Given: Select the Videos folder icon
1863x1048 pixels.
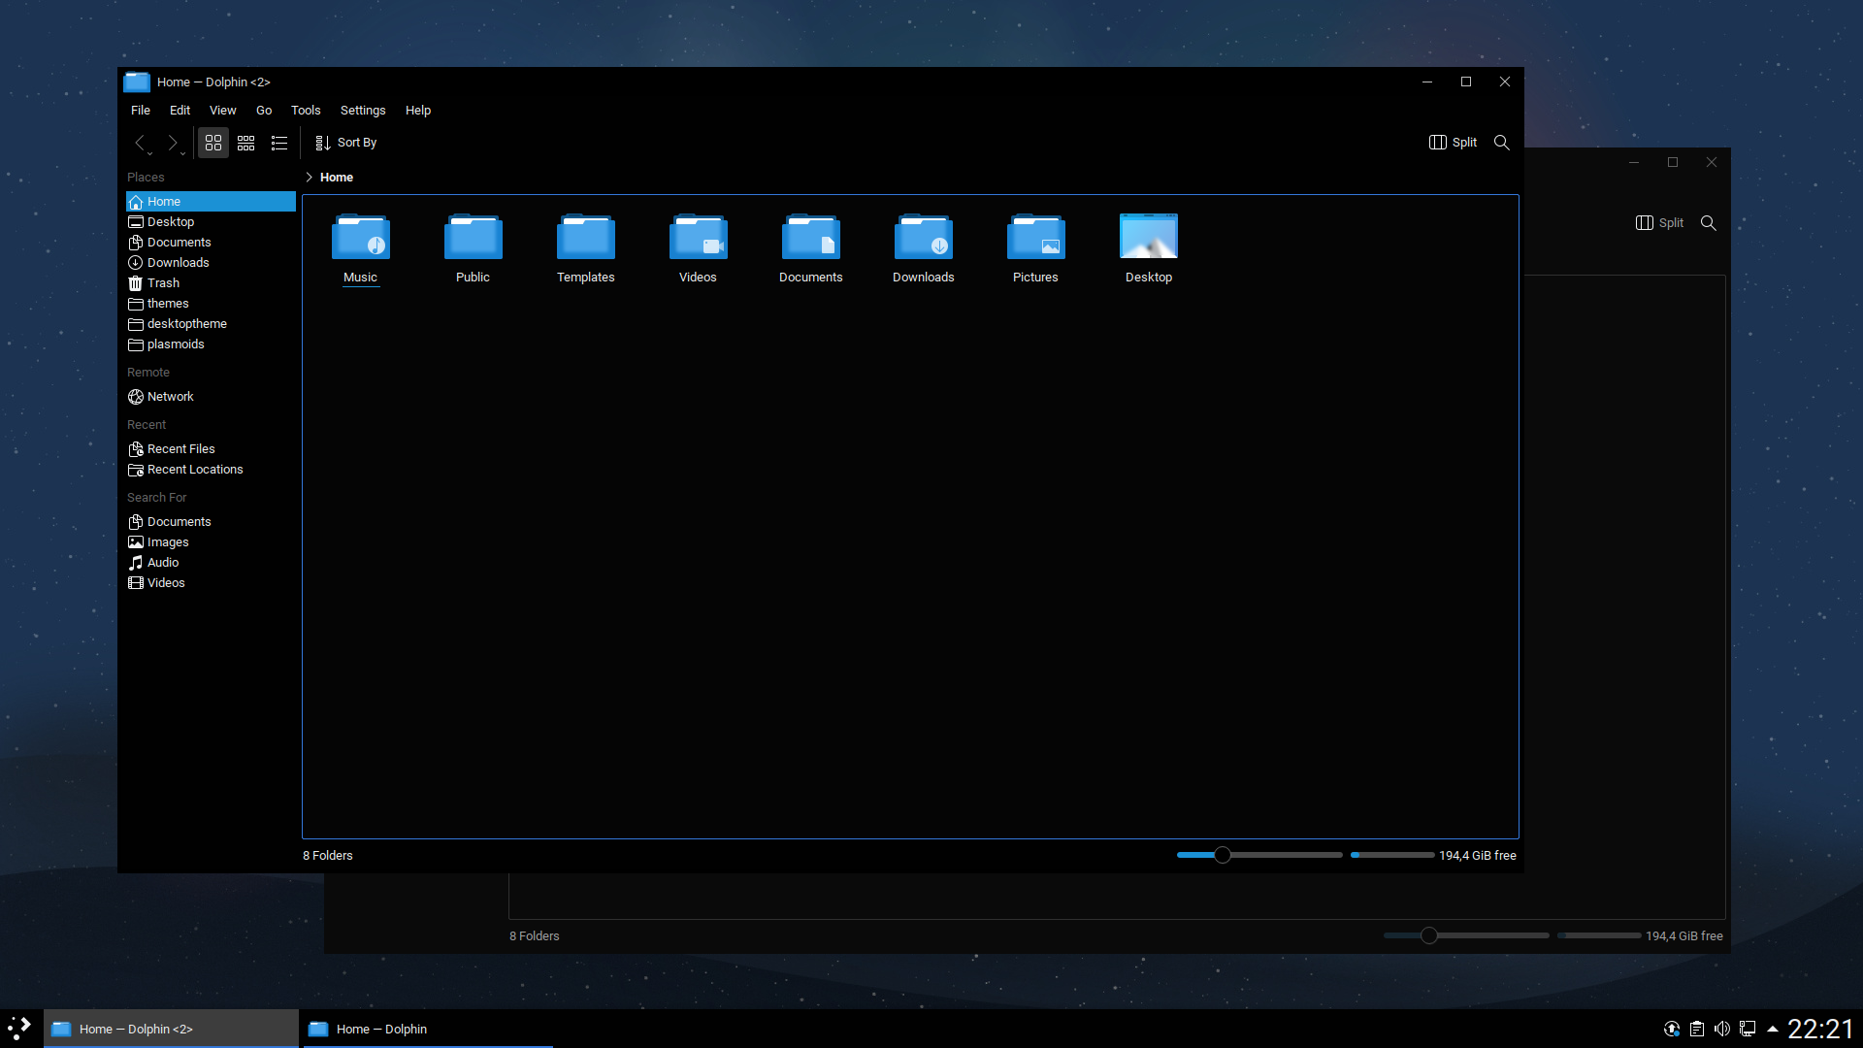Looking at the screenshot, I should (698, 237).
